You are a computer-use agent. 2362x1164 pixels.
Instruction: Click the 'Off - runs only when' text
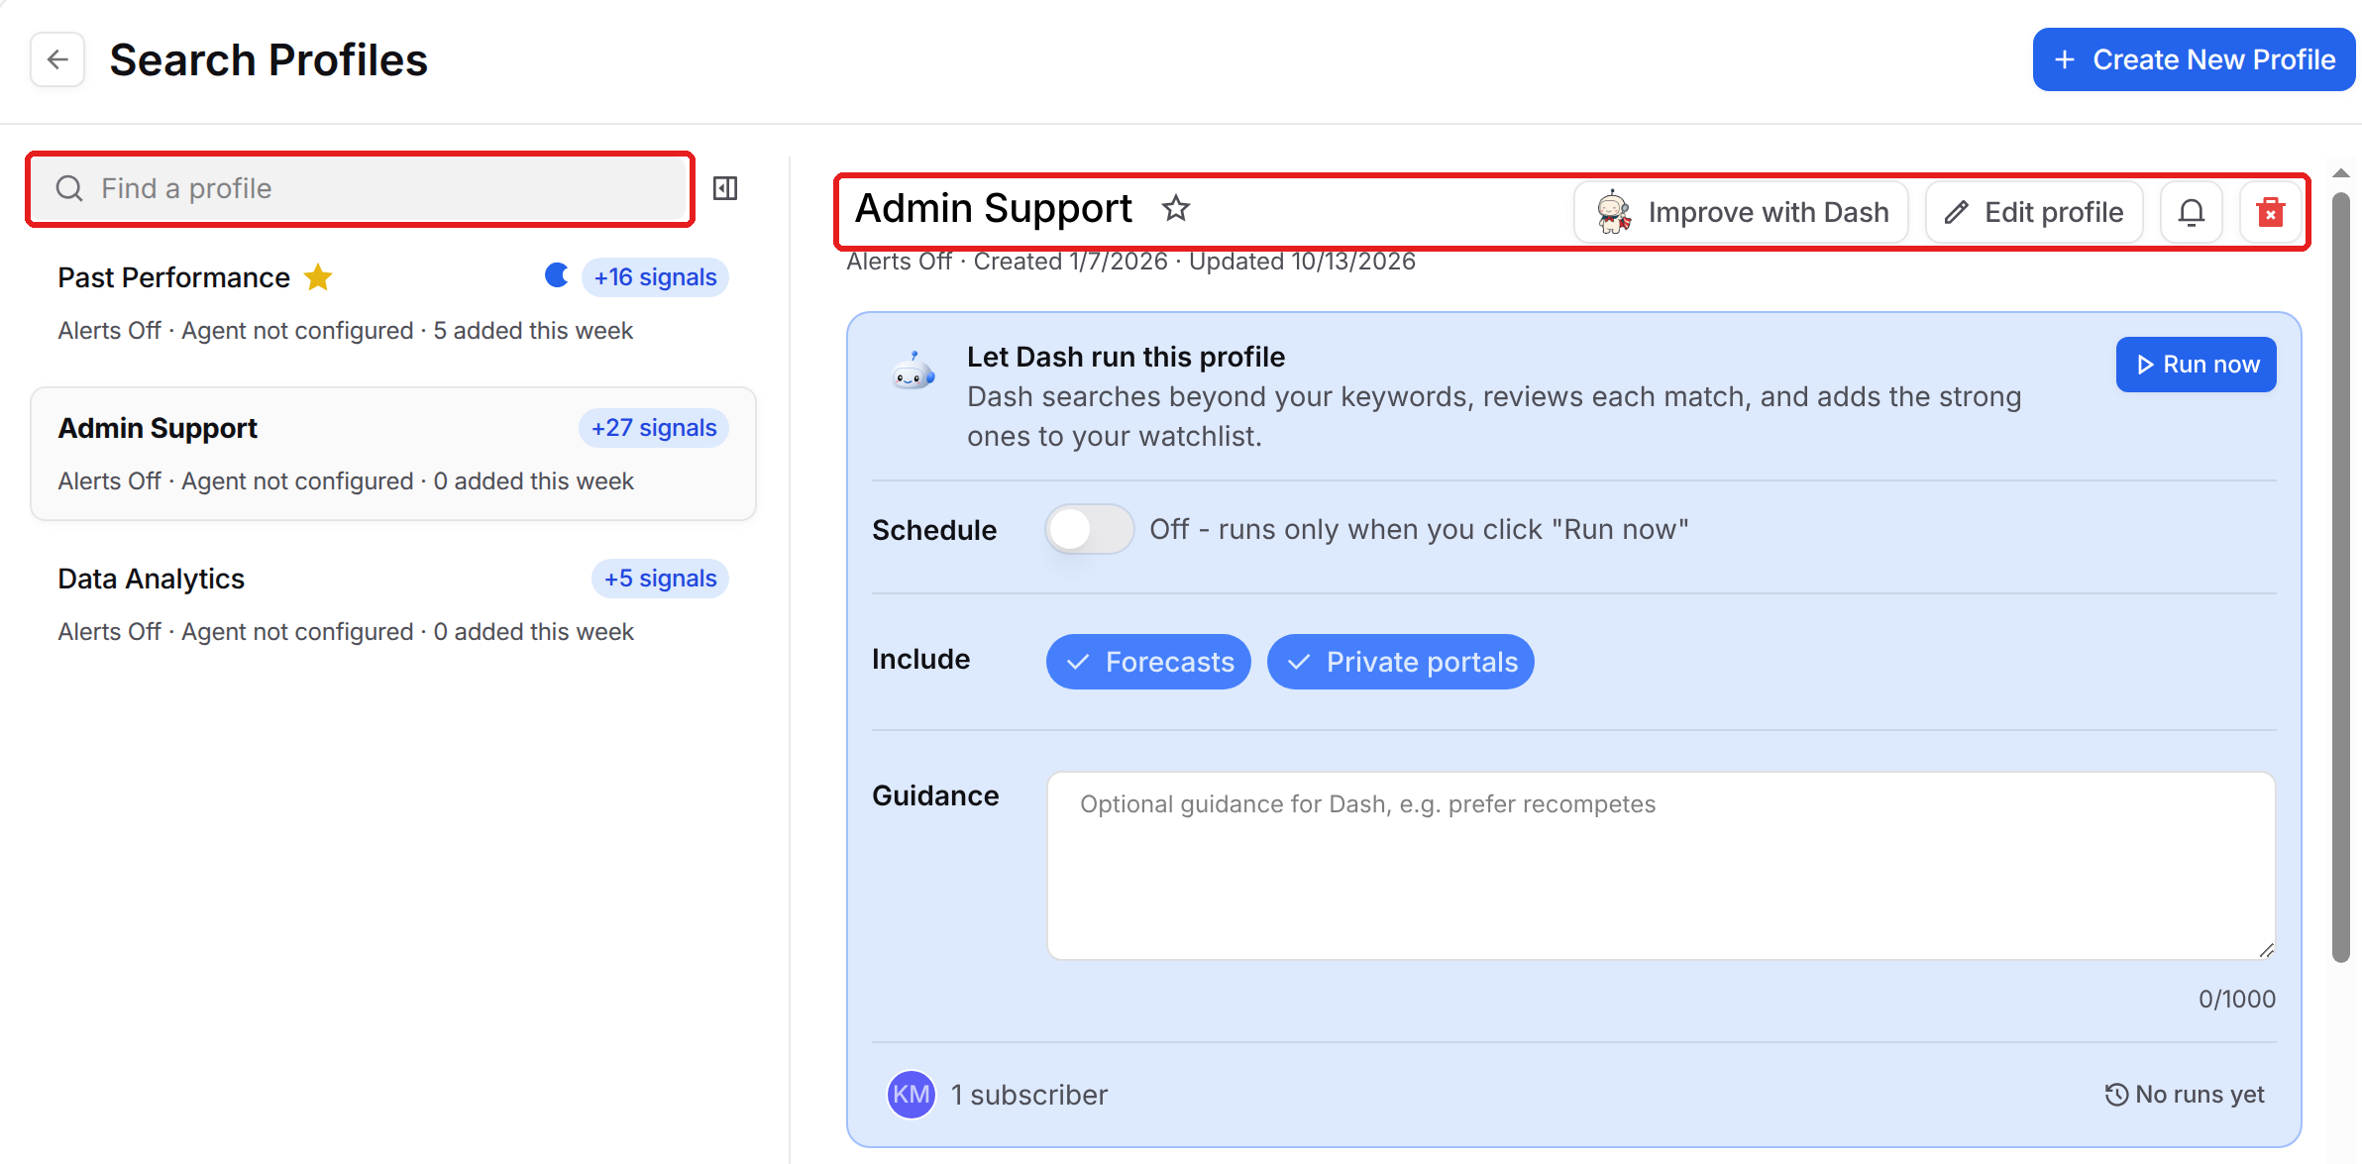point(1419,529)
